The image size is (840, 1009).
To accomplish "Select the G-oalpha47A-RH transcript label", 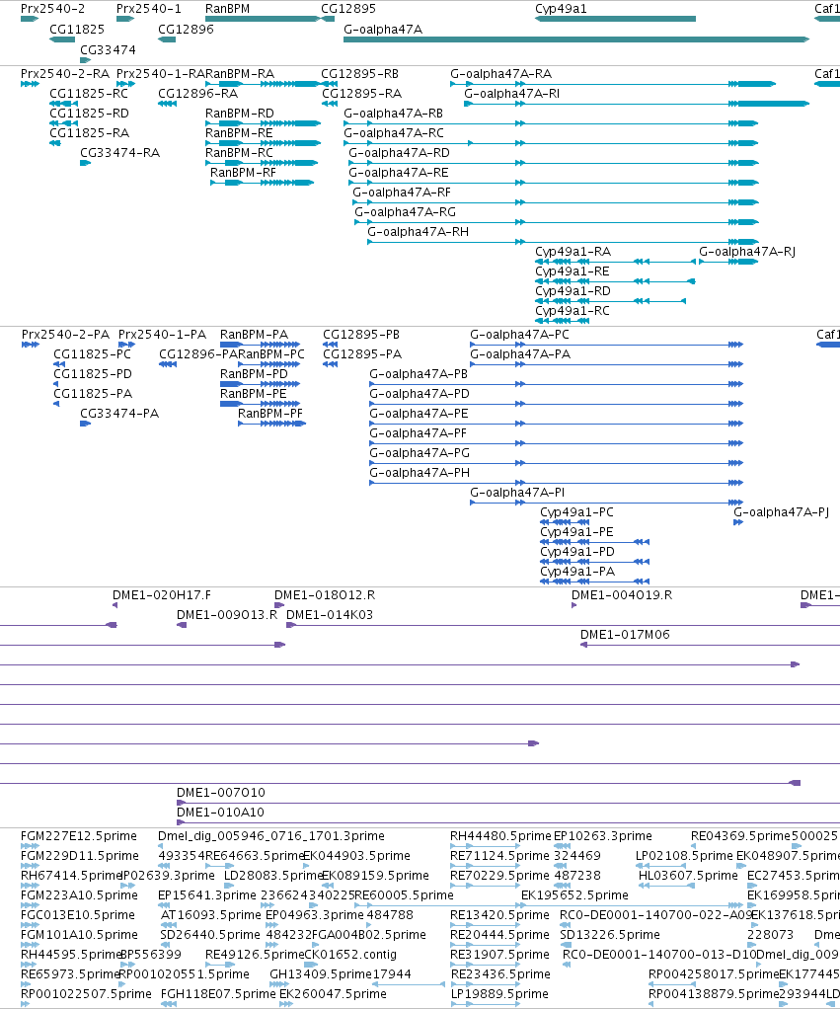I will pyautogui.click(x=419, y=232).
